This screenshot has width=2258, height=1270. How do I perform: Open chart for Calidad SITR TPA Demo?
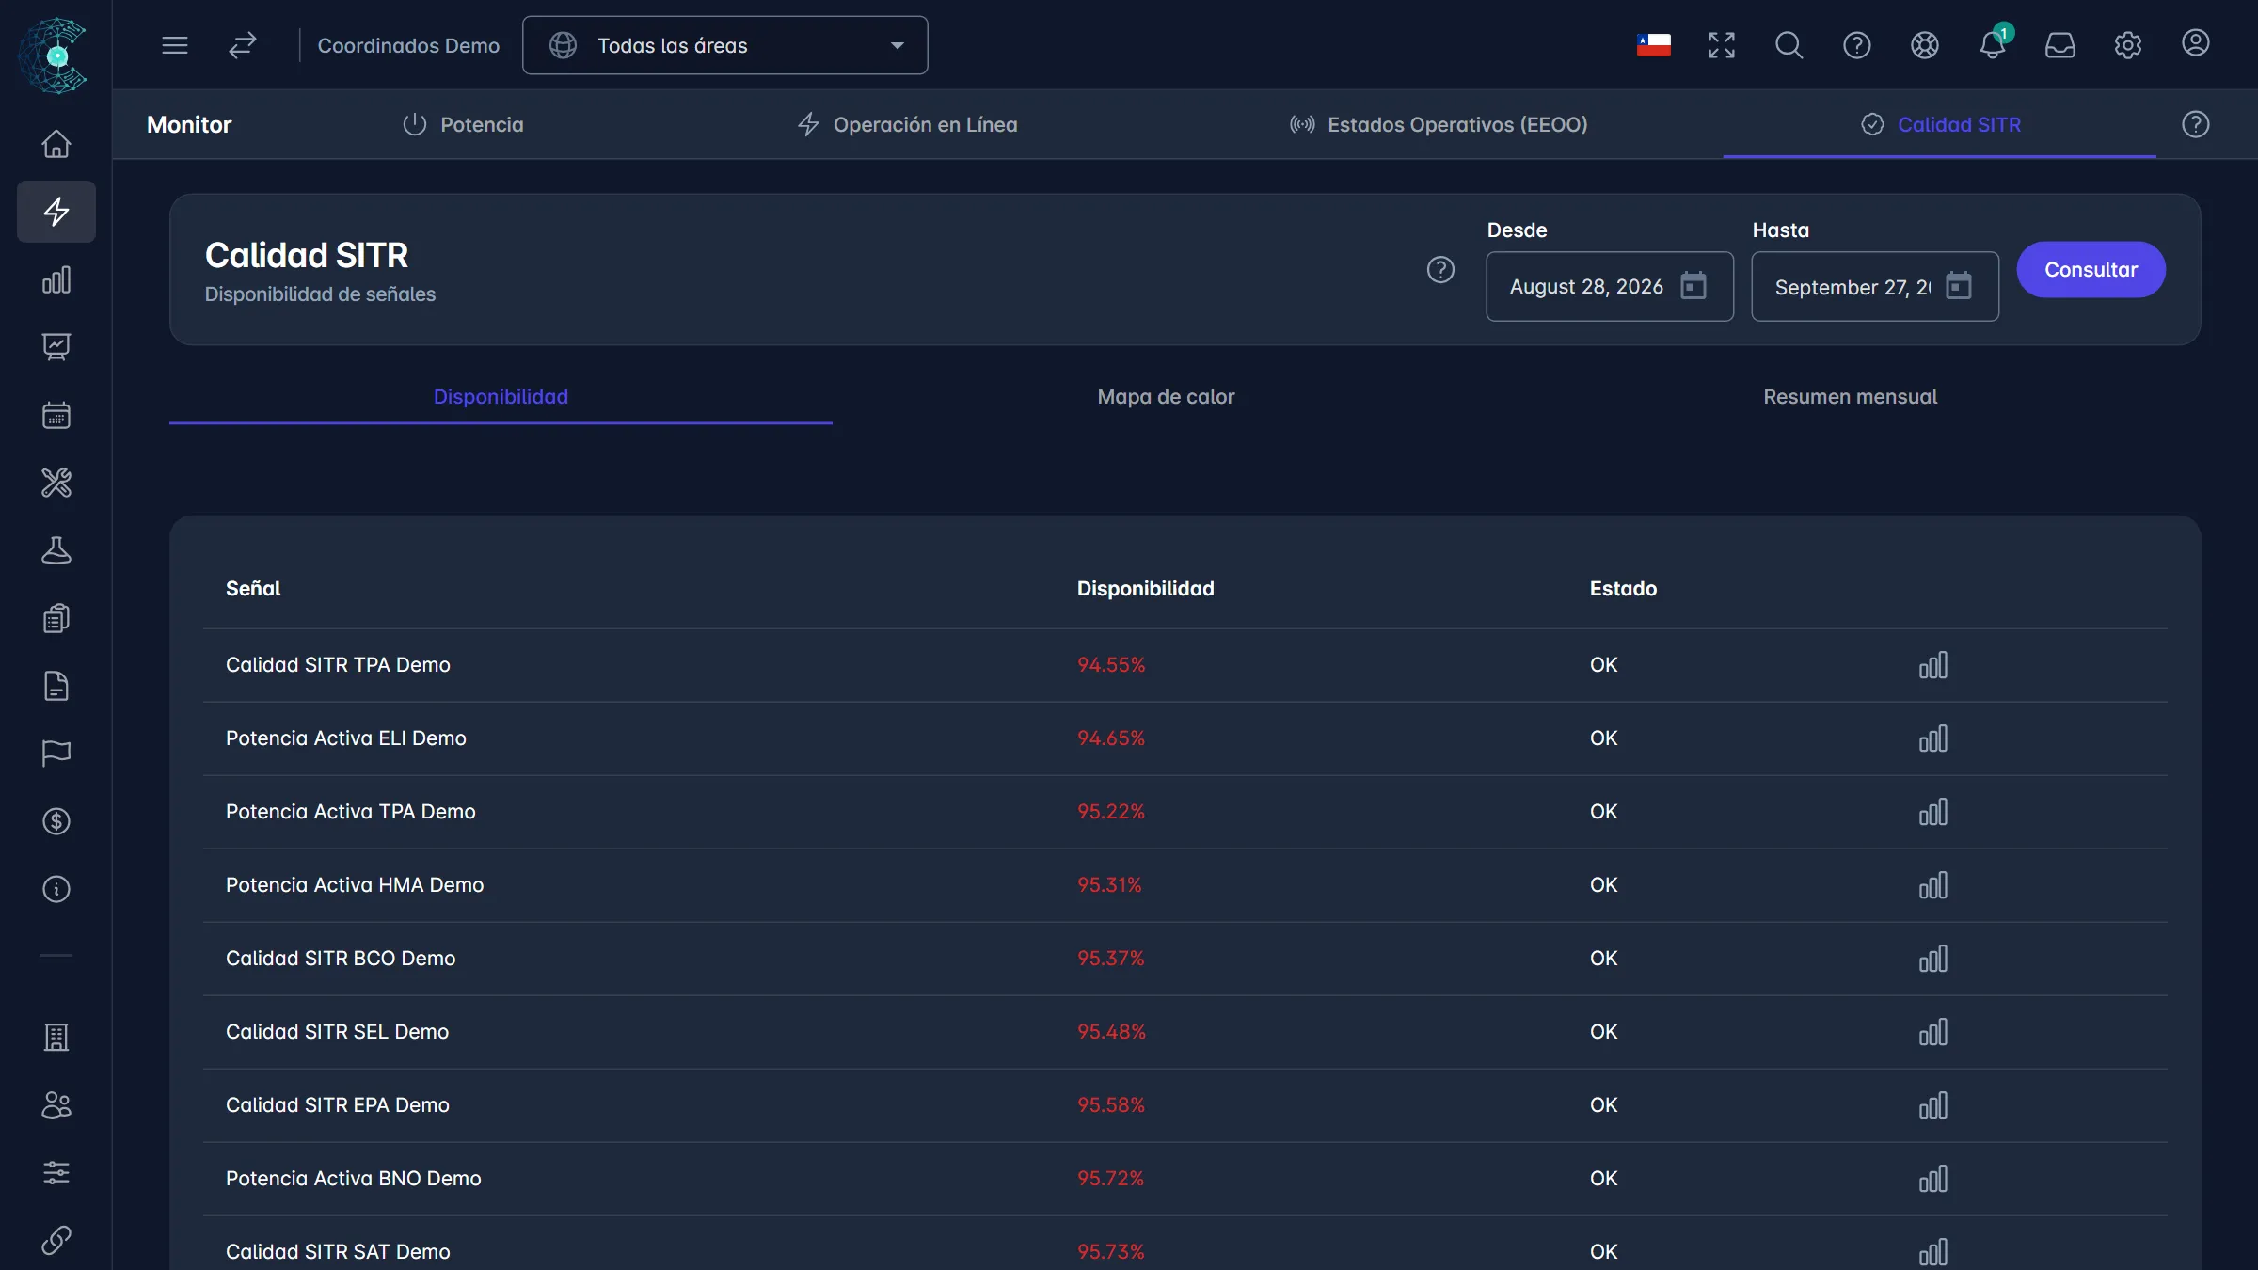click(1932, 665)
